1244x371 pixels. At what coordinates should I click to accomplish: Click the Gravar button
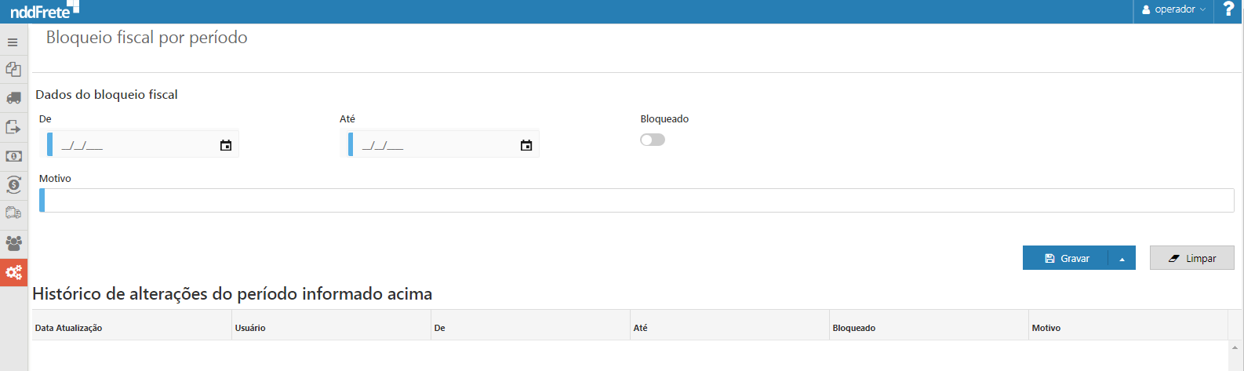1066,258
